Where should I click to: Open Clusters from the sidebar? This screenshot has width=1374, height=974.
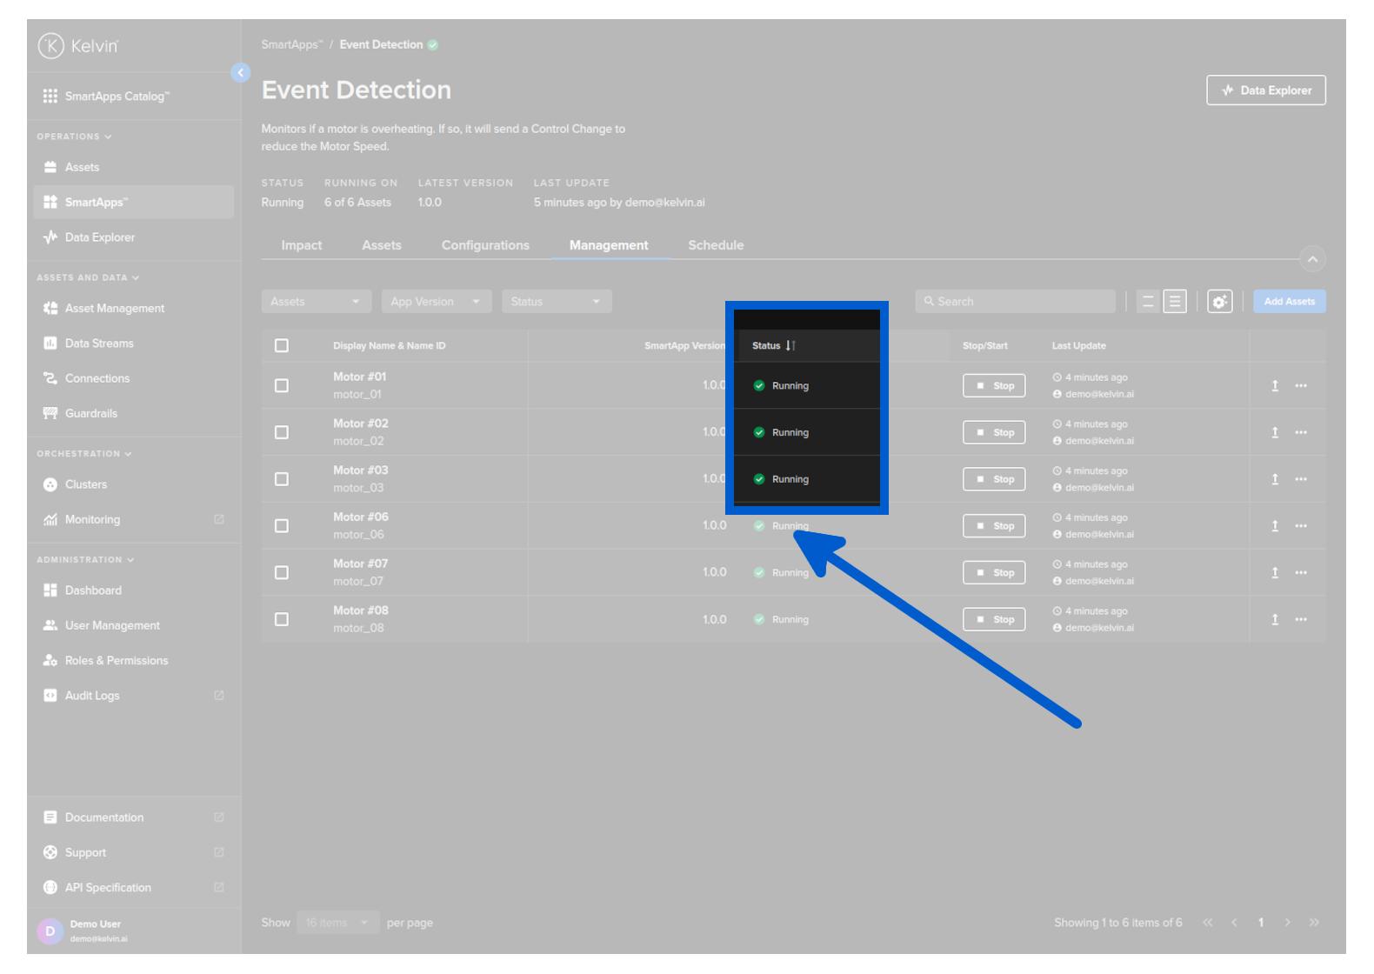(85, 484)
